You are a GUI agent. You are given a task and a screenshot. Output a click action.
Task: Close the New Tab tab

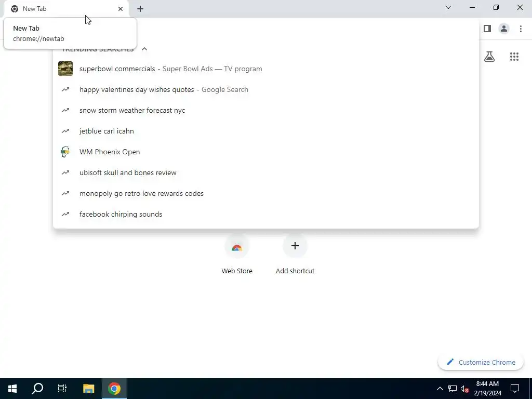point(121,9)
